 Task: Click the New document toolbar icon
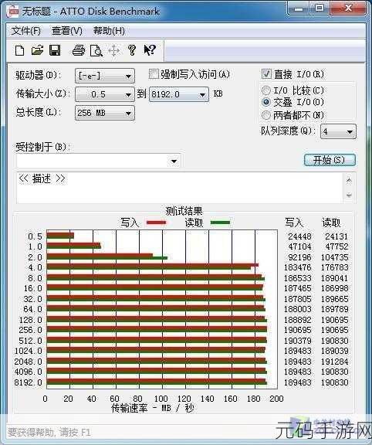pyautogui.click(x=19, y=50)
